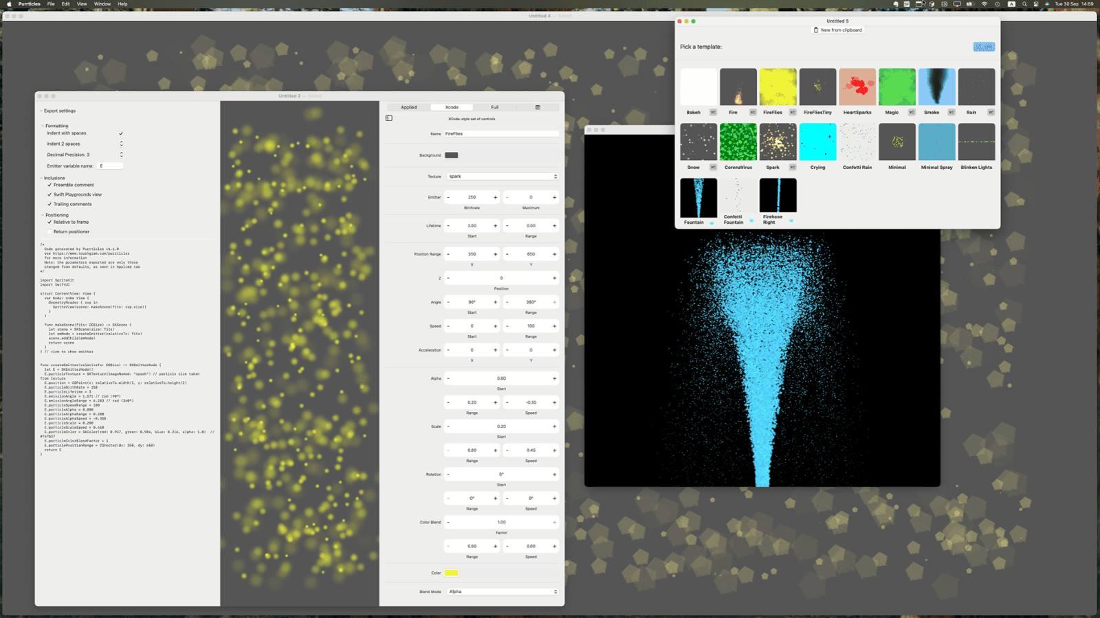The height and width of the screenshot is (618, 1100).
Task: Open the Blend Mode dropdown showing Alpha
Action: [x=502, y=591]
